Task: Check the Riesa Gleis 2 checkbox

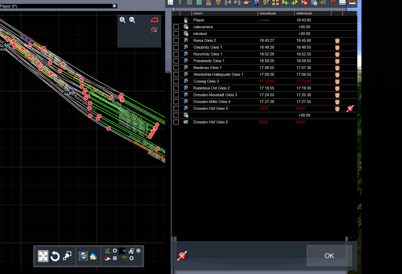Action: click(176, 41)
